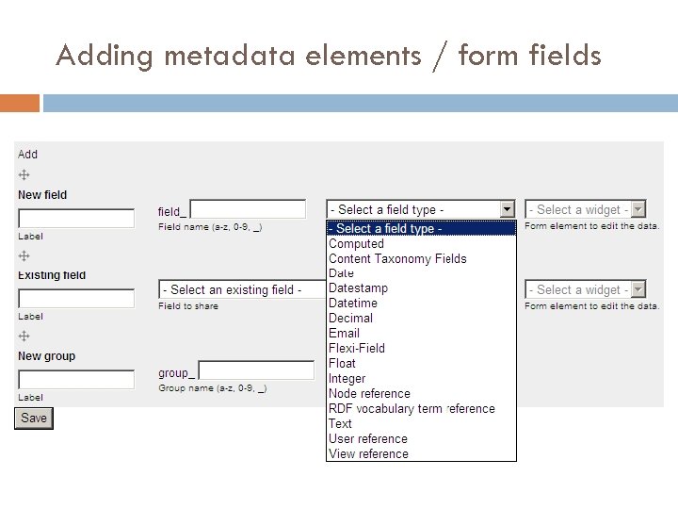Pick RDF vocabulary term reference option
The height and width of the screenshot is (509, 678).
412,408
